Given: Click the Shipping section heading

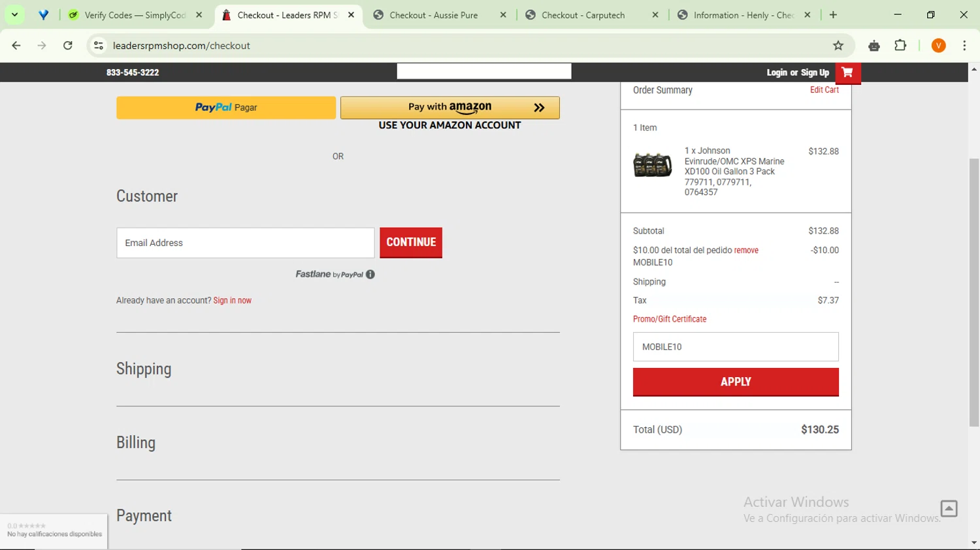Looking at the screenshot, I should point(144,369).
